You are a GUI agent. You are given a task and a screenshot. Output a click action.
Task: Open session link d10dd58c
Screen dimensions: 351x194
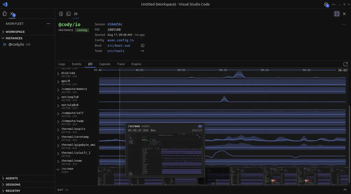115,24
